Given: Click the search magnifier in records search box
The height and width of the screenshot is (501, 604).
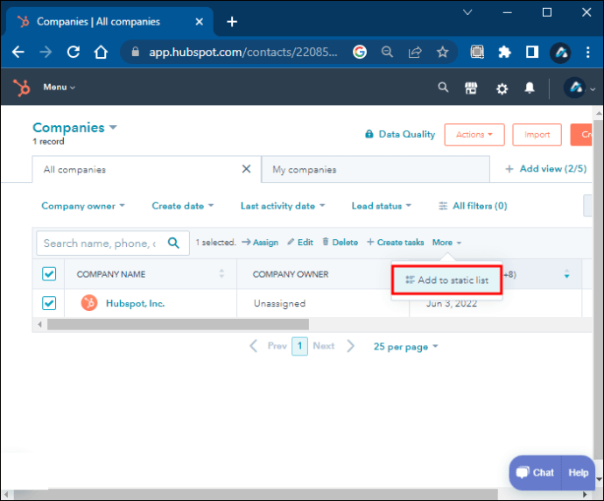Looking at the screenshot, I should (173, 243).
